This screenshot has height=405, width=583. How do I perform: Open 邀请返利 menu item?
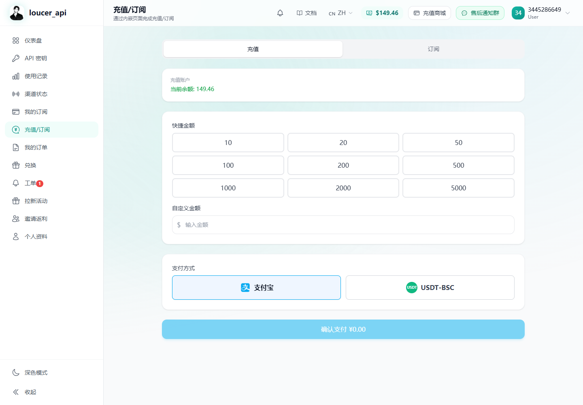52,219
